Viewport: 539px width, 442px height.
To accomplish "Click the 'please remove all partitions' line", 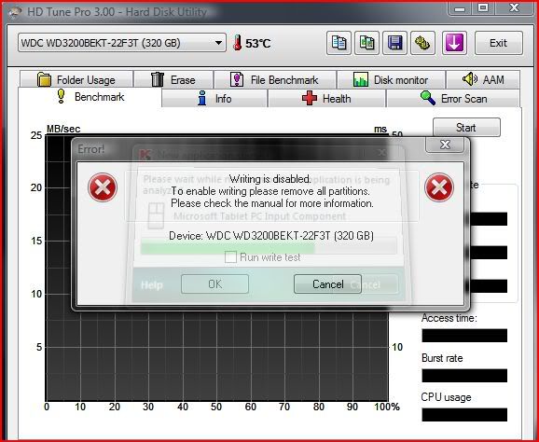I will click(x=270, y=191).
